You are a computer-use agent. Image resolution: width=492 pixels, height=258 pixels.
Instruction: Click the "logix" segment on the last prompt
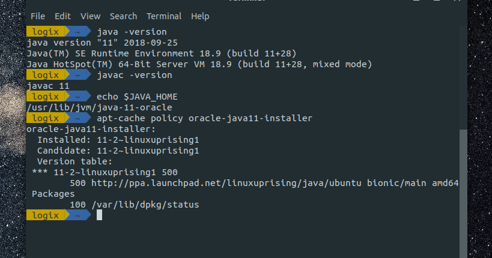pos(46,215)
